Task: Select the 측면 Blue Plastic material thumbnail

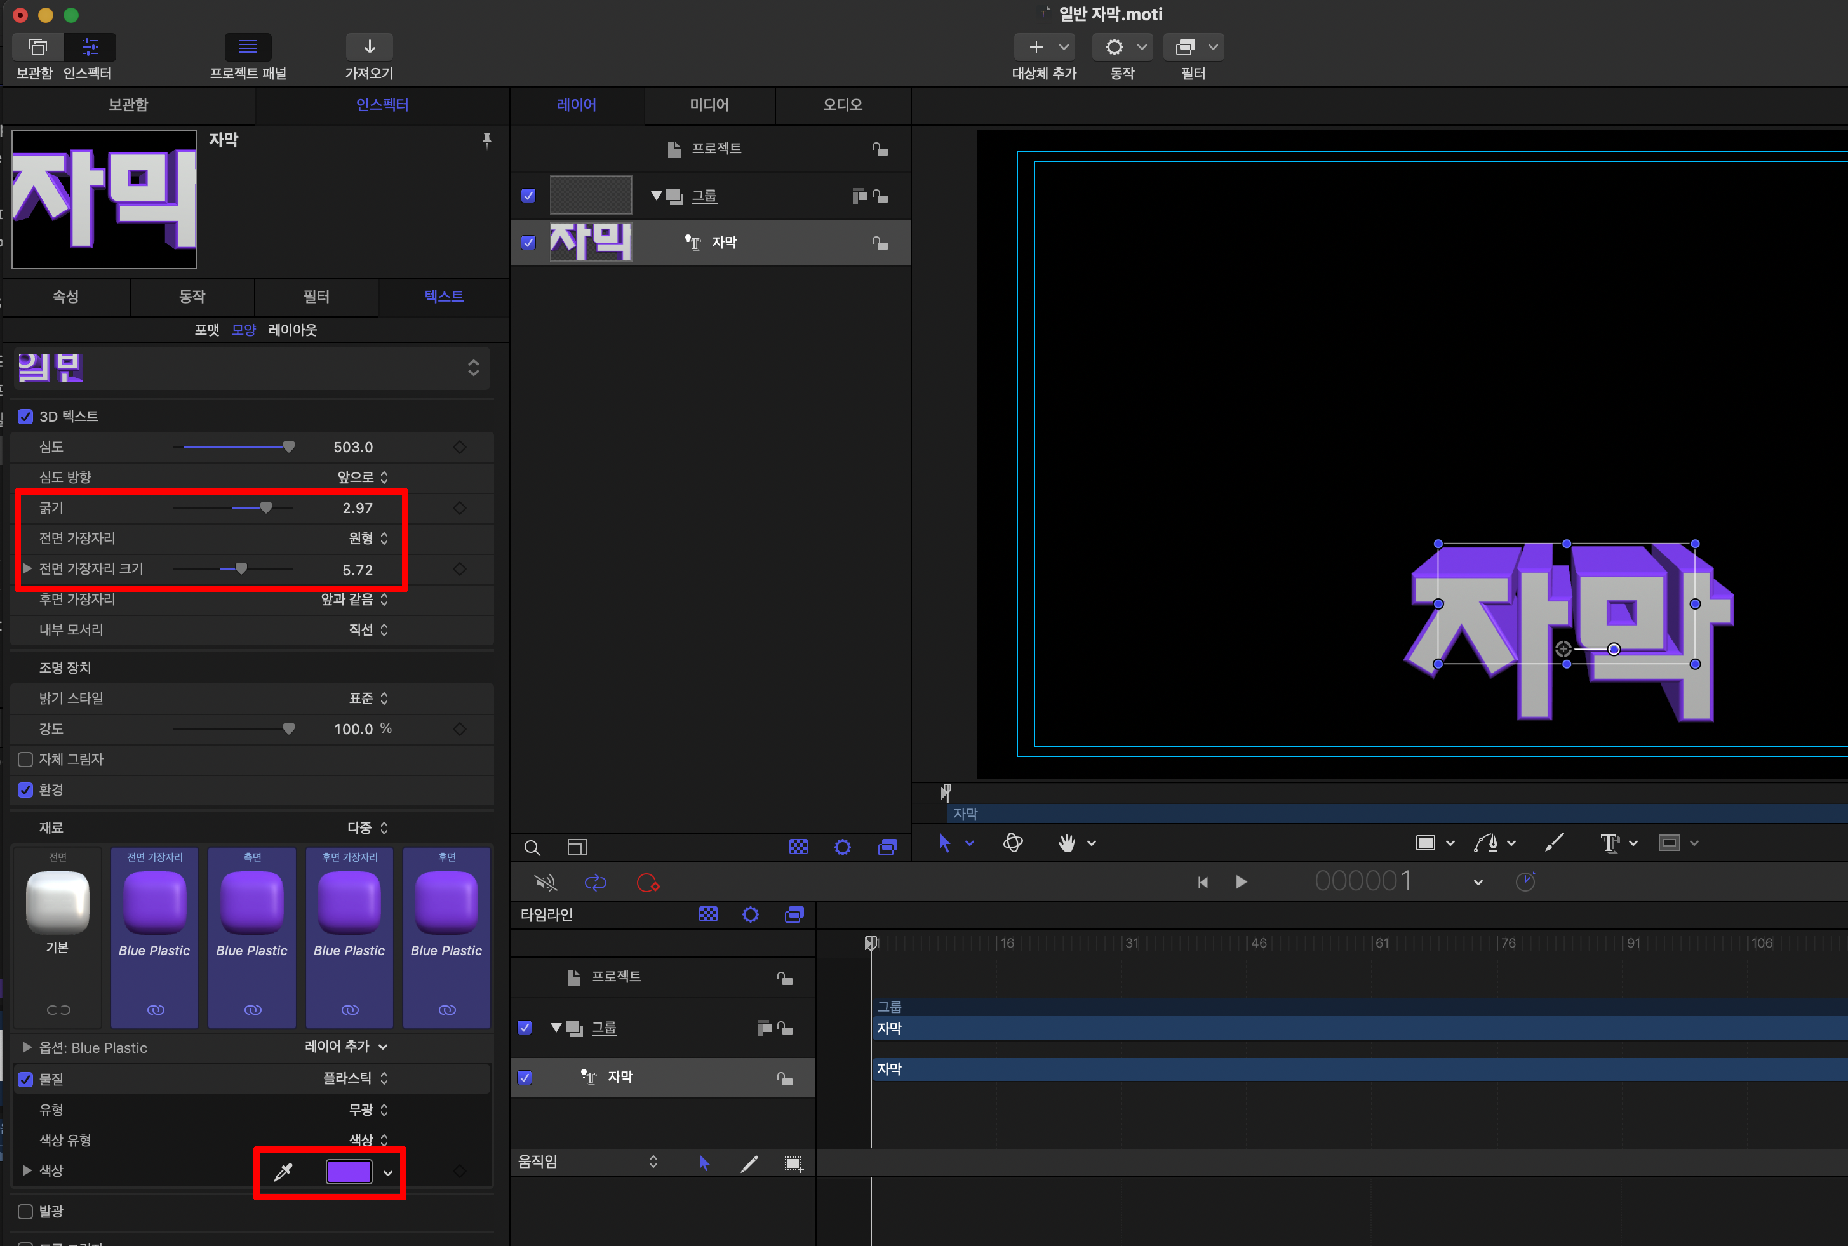Action: (252, 902)
